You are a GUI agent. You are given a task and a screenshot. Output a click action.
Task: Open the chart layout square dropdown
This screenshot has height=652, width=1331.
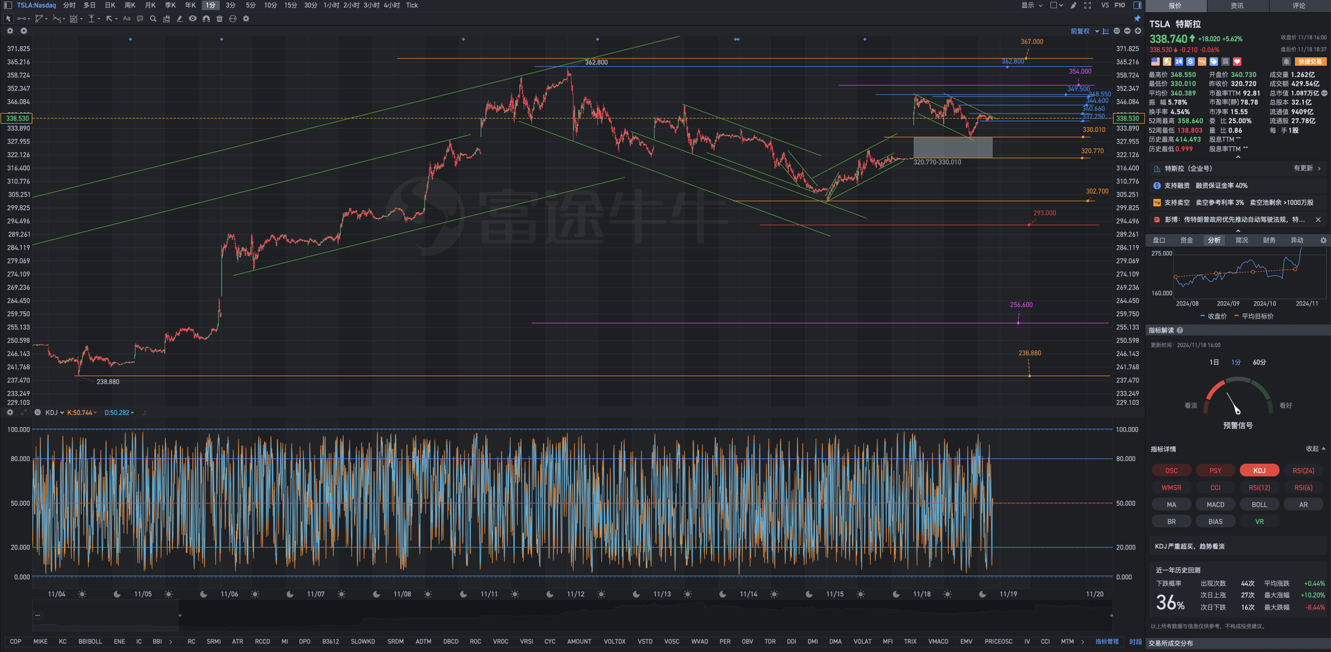[1056, 5]
